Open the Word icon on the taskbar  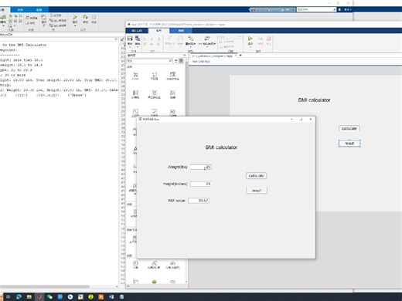pyautogui.click(x=111, y=296)
